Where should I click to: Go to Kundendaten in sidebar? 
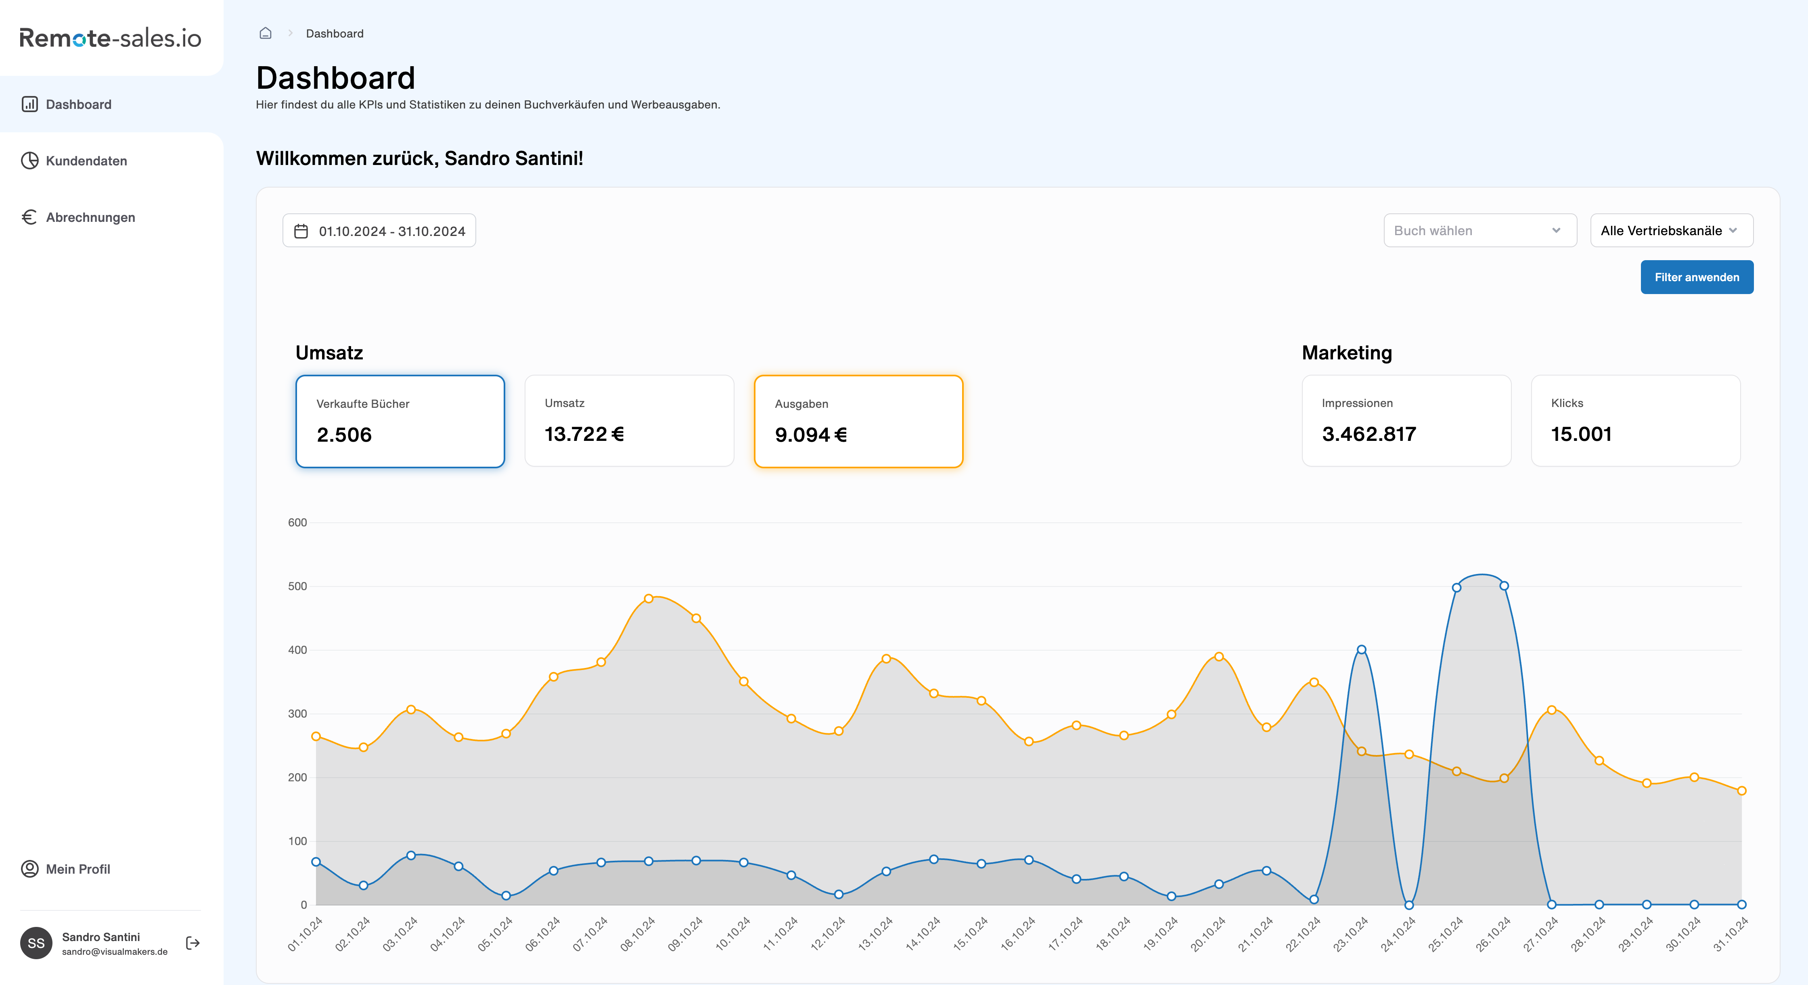(x=86, y=161)
